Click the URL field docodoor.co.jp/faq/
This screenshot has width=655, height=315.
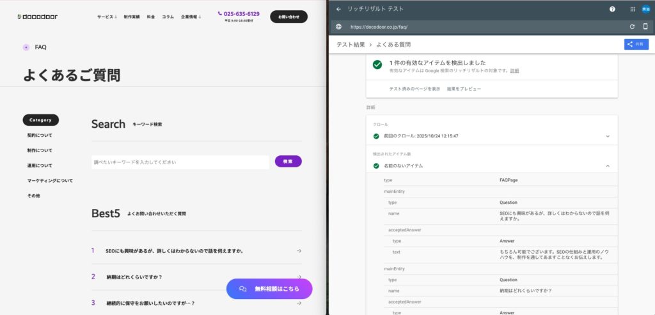point(379,27)
